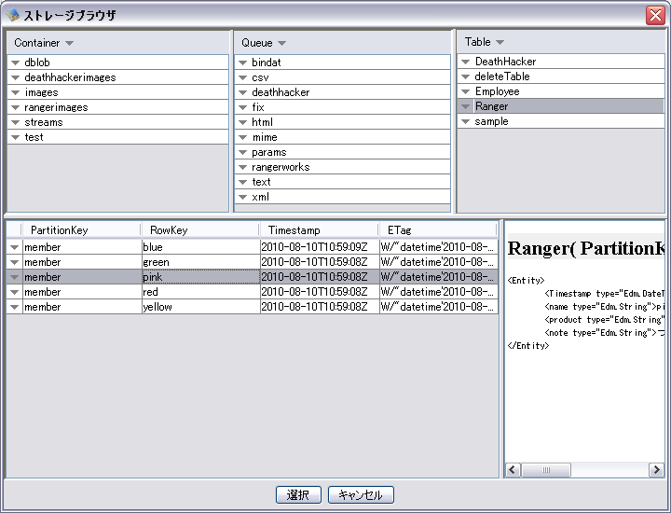The width and height of the screenshot is (671, 513).
Task: Click the arrow icon next to rangerworks queue
Action: [x=242, y=167]
